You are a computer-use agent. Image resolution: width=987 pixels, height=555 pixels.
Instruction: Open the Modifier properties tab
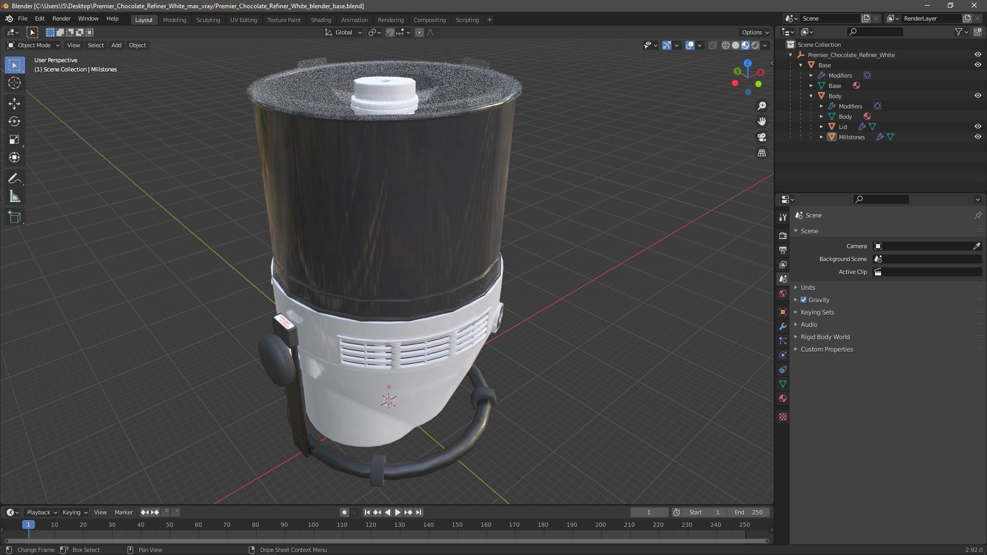(x=783, y=326)
